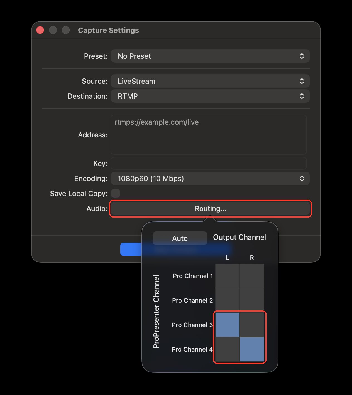Click the Capture Settings window title
This screenshot has width=352, height=395.
point(108,30)
